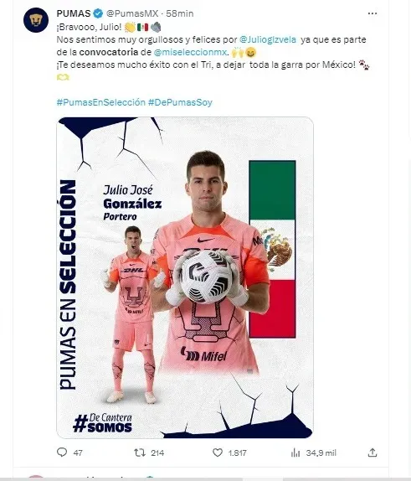Image resolution: width=411 pixels, height=481 pixels.
Task: Click the 34,9 mil views count
Action: click(x=321, y=453)
